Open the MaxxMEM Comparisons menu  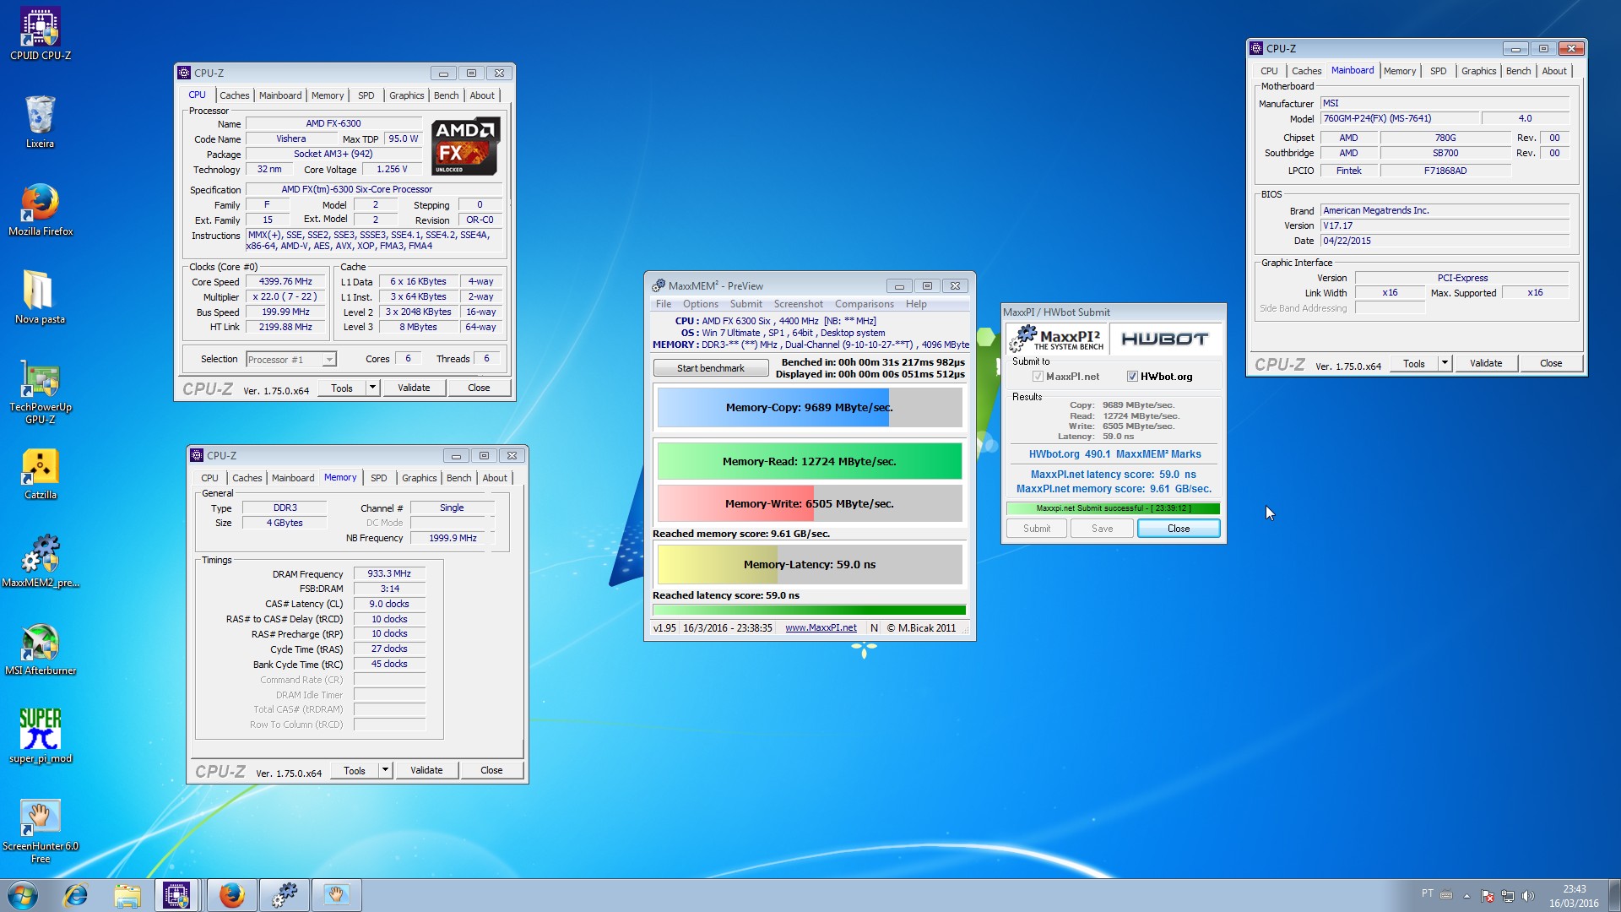point(864,304)
